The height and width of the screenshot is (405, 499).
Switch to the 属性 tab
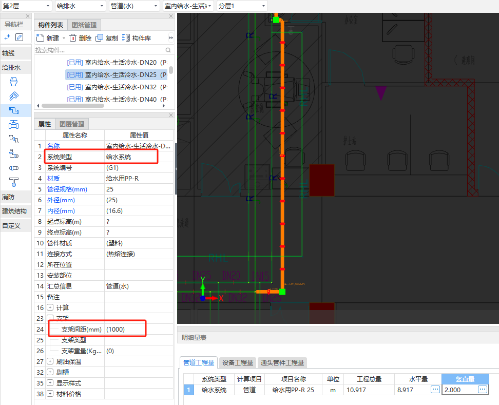[45, 124]
